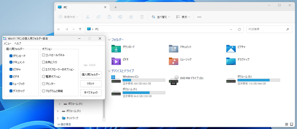
Task: Open the ヘルプ menu
Action: click(x=18, y=43)
